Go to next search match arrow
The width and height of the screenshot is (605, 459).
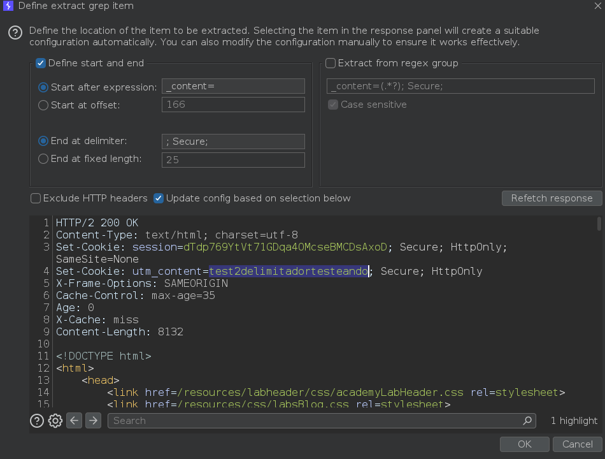[93, 421]
